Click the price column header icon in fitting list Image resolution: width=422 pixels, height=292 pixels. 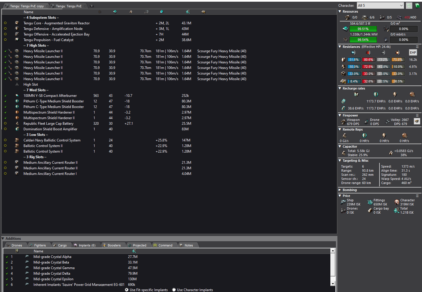188,12
